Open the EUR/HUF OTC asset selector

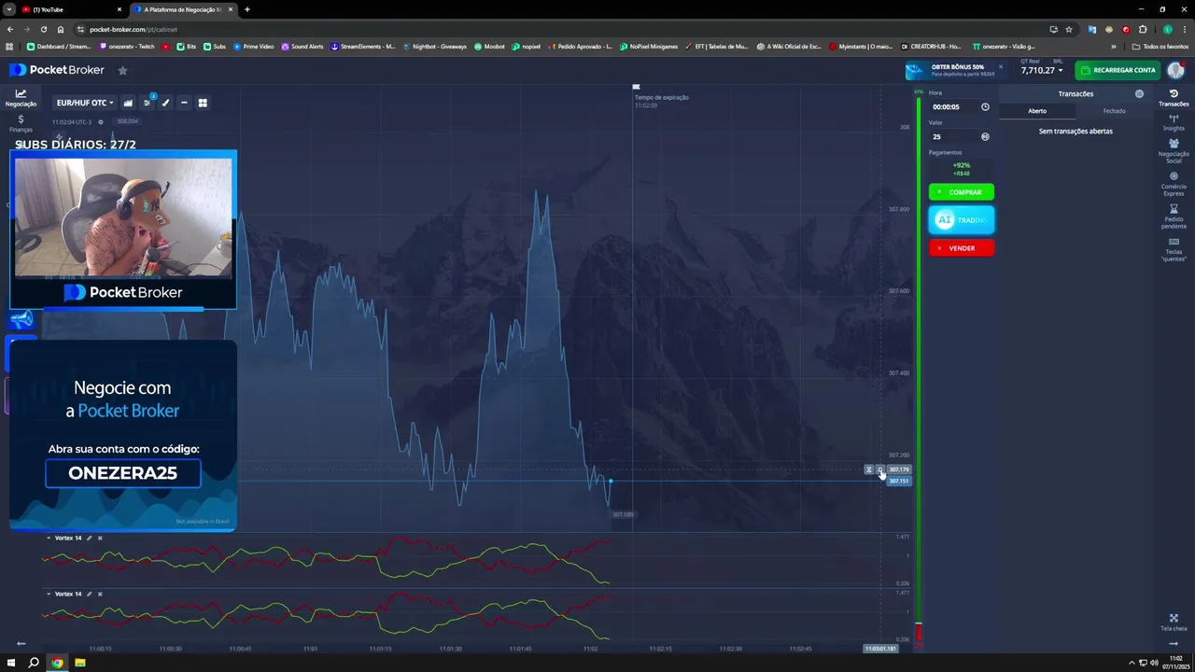tap(84, 103)
